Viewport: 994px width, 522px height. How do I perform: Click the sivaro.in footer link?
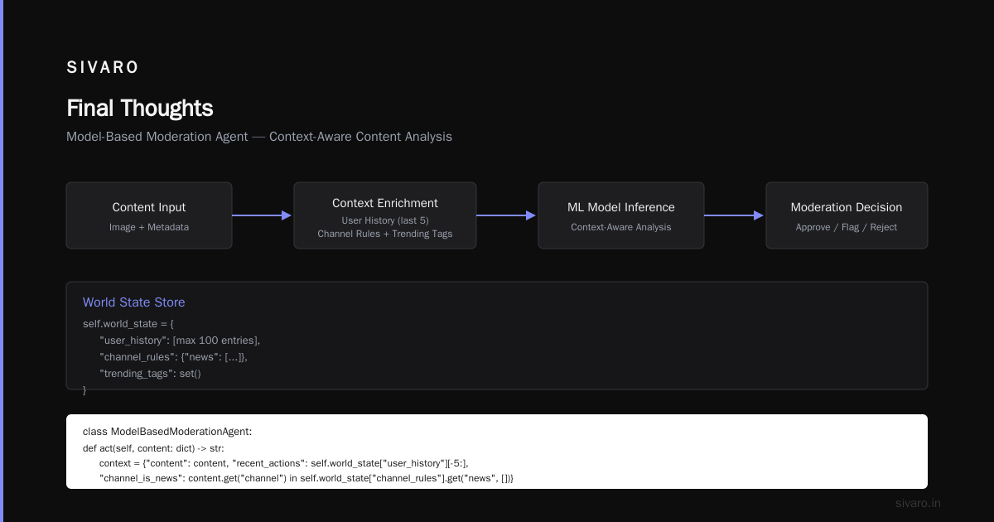919,503
